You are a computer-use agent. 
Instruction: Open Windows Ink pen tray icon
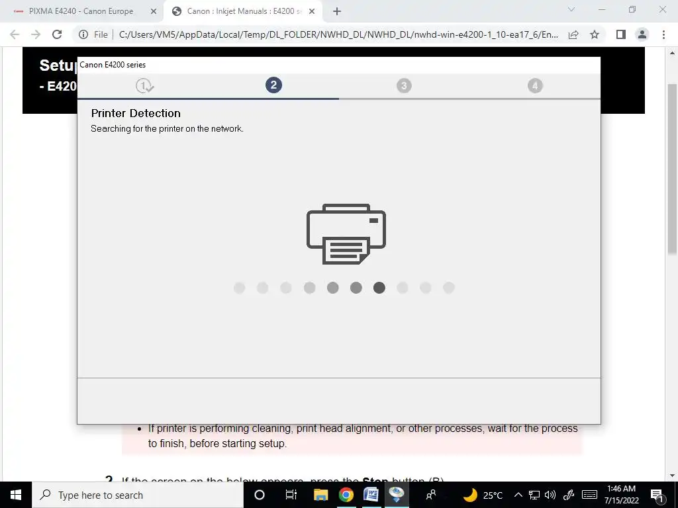coord(569,495)
